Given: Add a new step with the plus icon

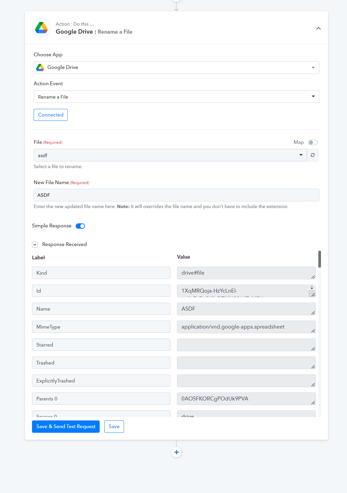Looking at the screenshot, I should 176,452.
